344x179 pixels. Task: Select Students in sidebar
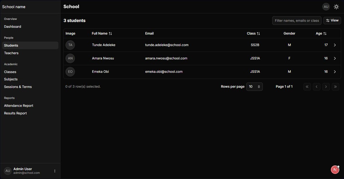click(x=30, y=45)
